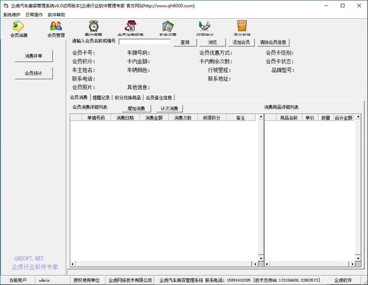Open the handshake statistics icon
The width and height of the screenshot is (368, 285).
coord(205,28)
